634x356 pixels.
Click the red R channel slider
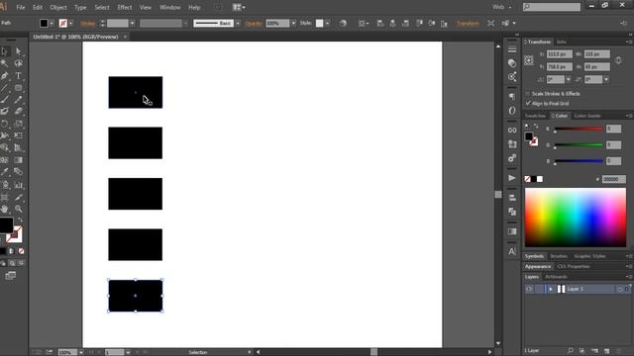pos(579,130)
